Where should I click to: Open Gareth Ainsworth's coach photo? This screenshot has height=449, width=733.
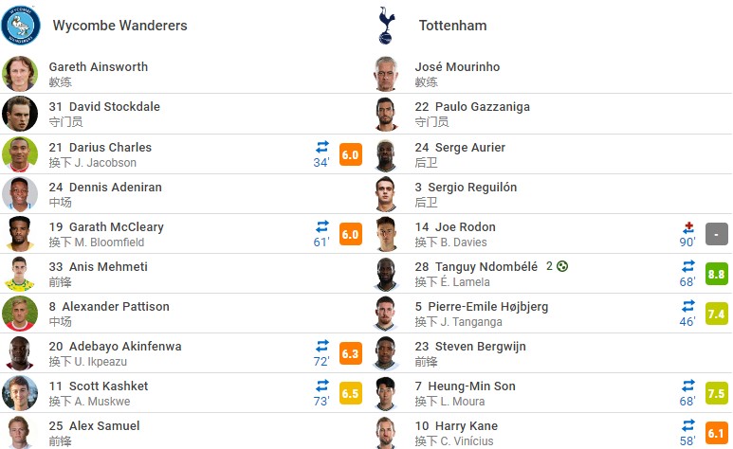click(x=20, y=74)
